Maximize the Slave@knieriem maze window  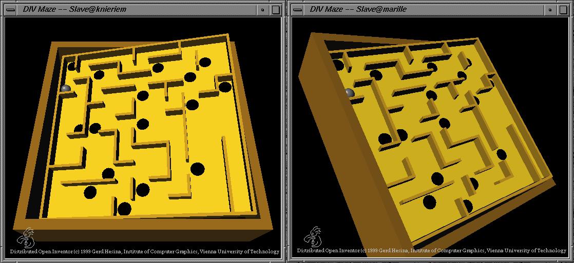(275, 10)
